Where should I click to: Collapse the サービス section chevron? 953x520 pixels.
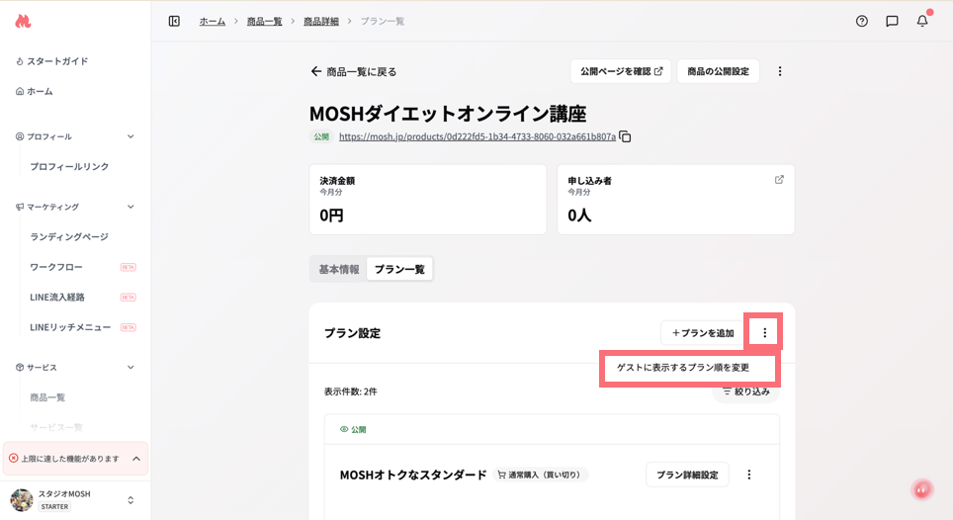pyautogui.click(x=130, y=368)
